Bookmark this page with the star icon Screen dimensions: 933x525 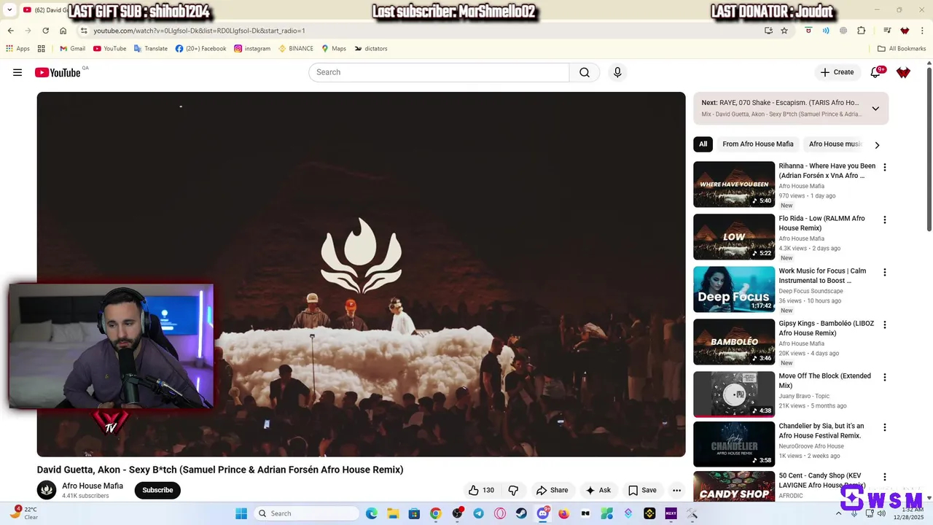click(x=784, y=31)
